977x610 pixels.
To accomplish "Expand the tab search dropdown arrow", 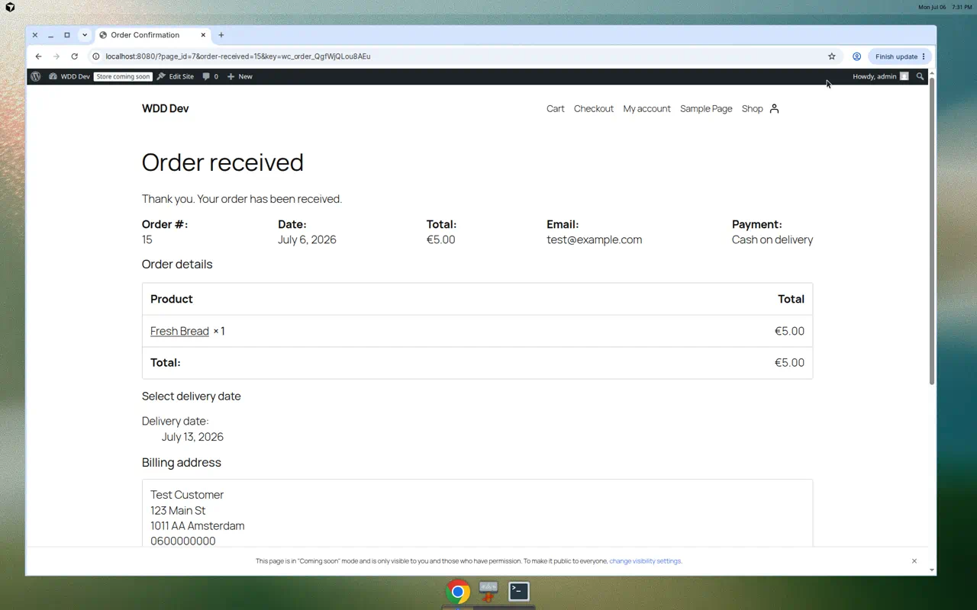I will [x=85, y=35].
